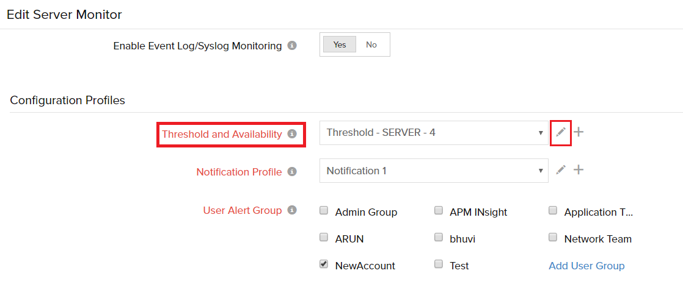Click info icon next to Threshold and Availability
Screen dimensions: 683x287
[x=292, y=134]
